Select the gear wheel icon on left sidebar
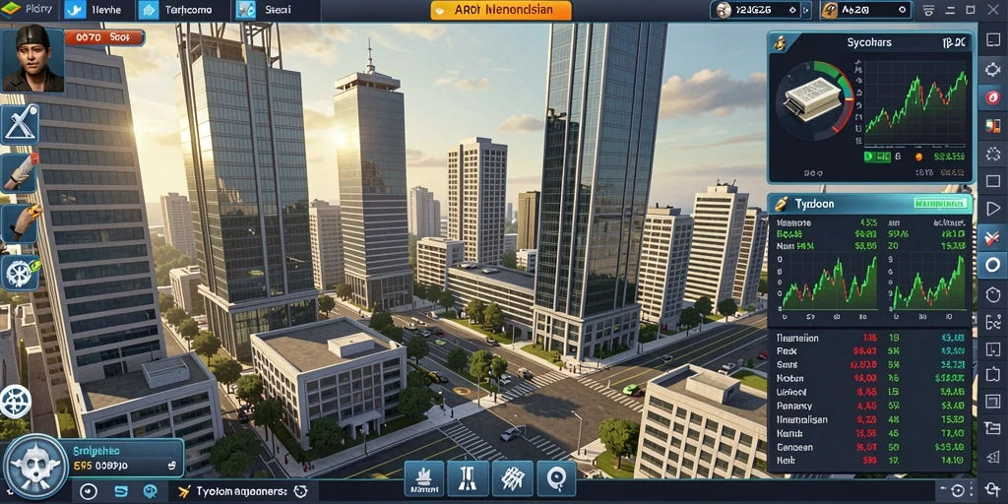This screenshot has height=504, width=1008. click(20, 273)
